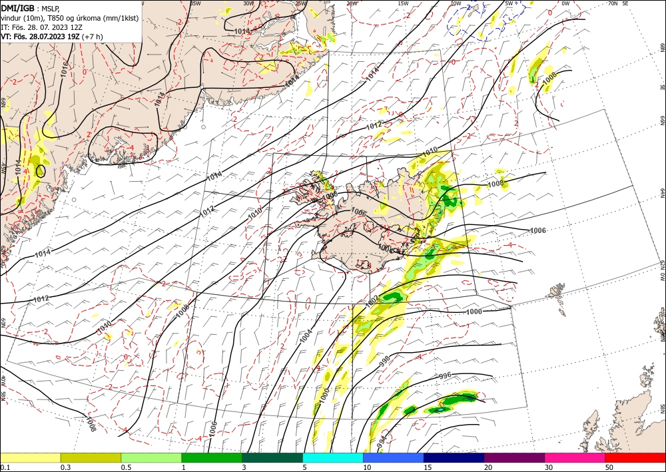This screenshot has height=472, width=666.
Task: Pick the dark green 3–5 legend swatch
Action: click(x=272, y=457)
